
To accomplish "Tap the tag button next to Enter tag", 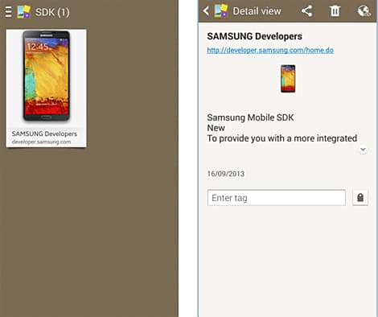I will 360,198.
